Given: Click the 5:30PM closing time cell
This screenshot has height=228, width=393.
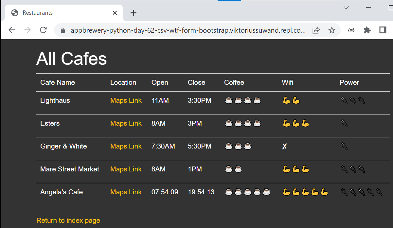Looking at the screenshot, I should pyautogui.click(x=200, y=146).
